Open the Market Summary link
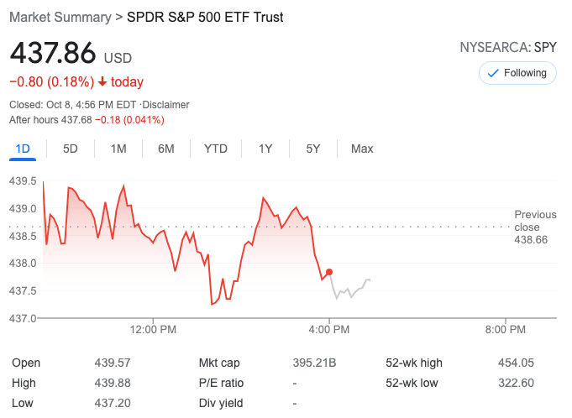 [60, 16]
